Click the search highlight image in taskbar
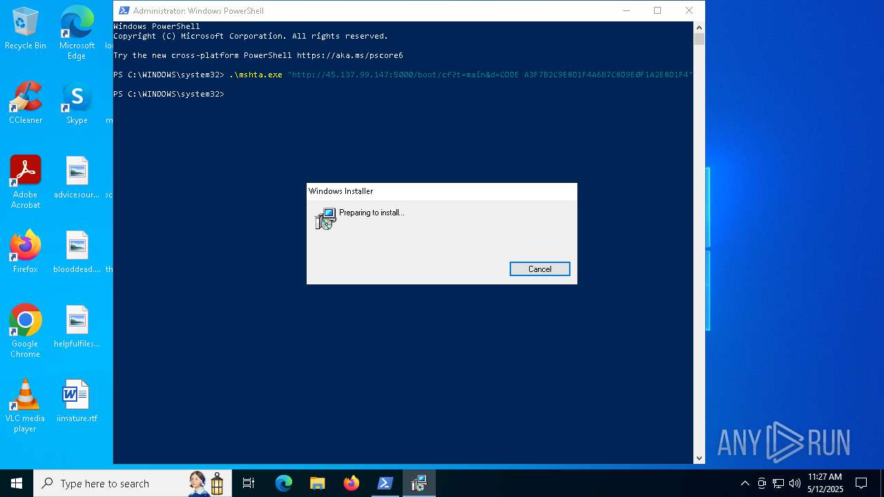This screenshot has height=497, width=884. coord(207,483)
